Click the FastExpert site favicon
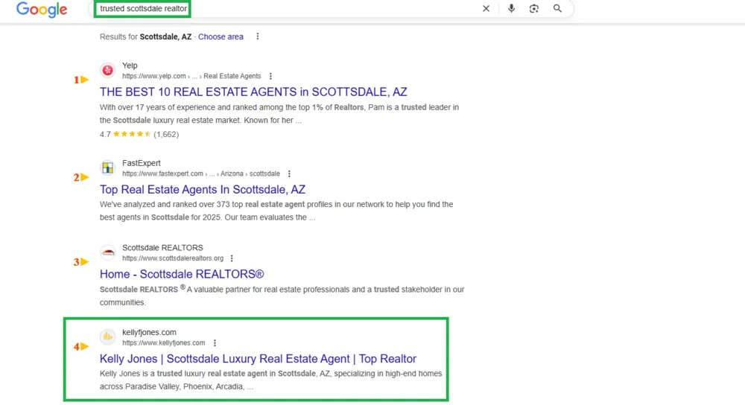This screenshot has height=405, width=745. pos(108,168)
